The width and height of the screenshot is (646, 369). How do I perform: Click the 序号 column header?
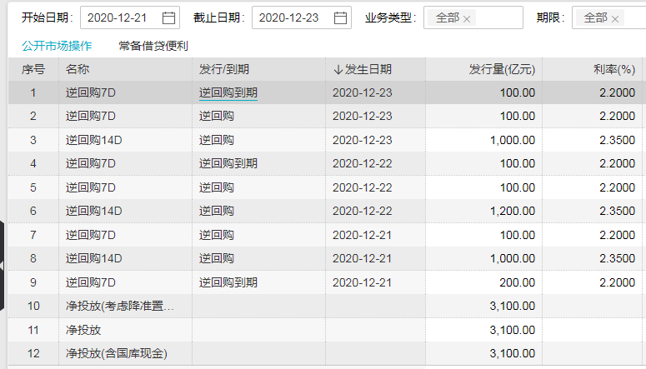coord(33,69)
